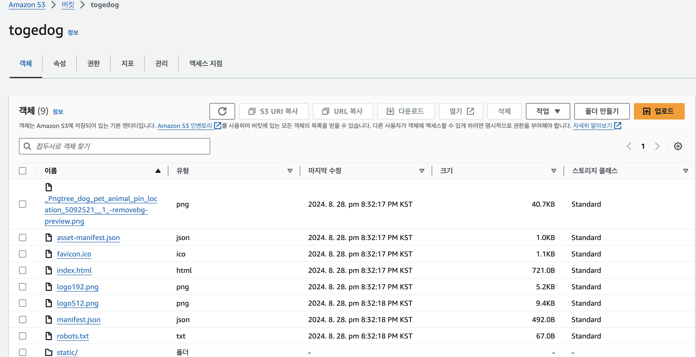
Task: Sort by 스토리지 클래스 column arrow
Action: pyautogui.click(x=685, y=171)
